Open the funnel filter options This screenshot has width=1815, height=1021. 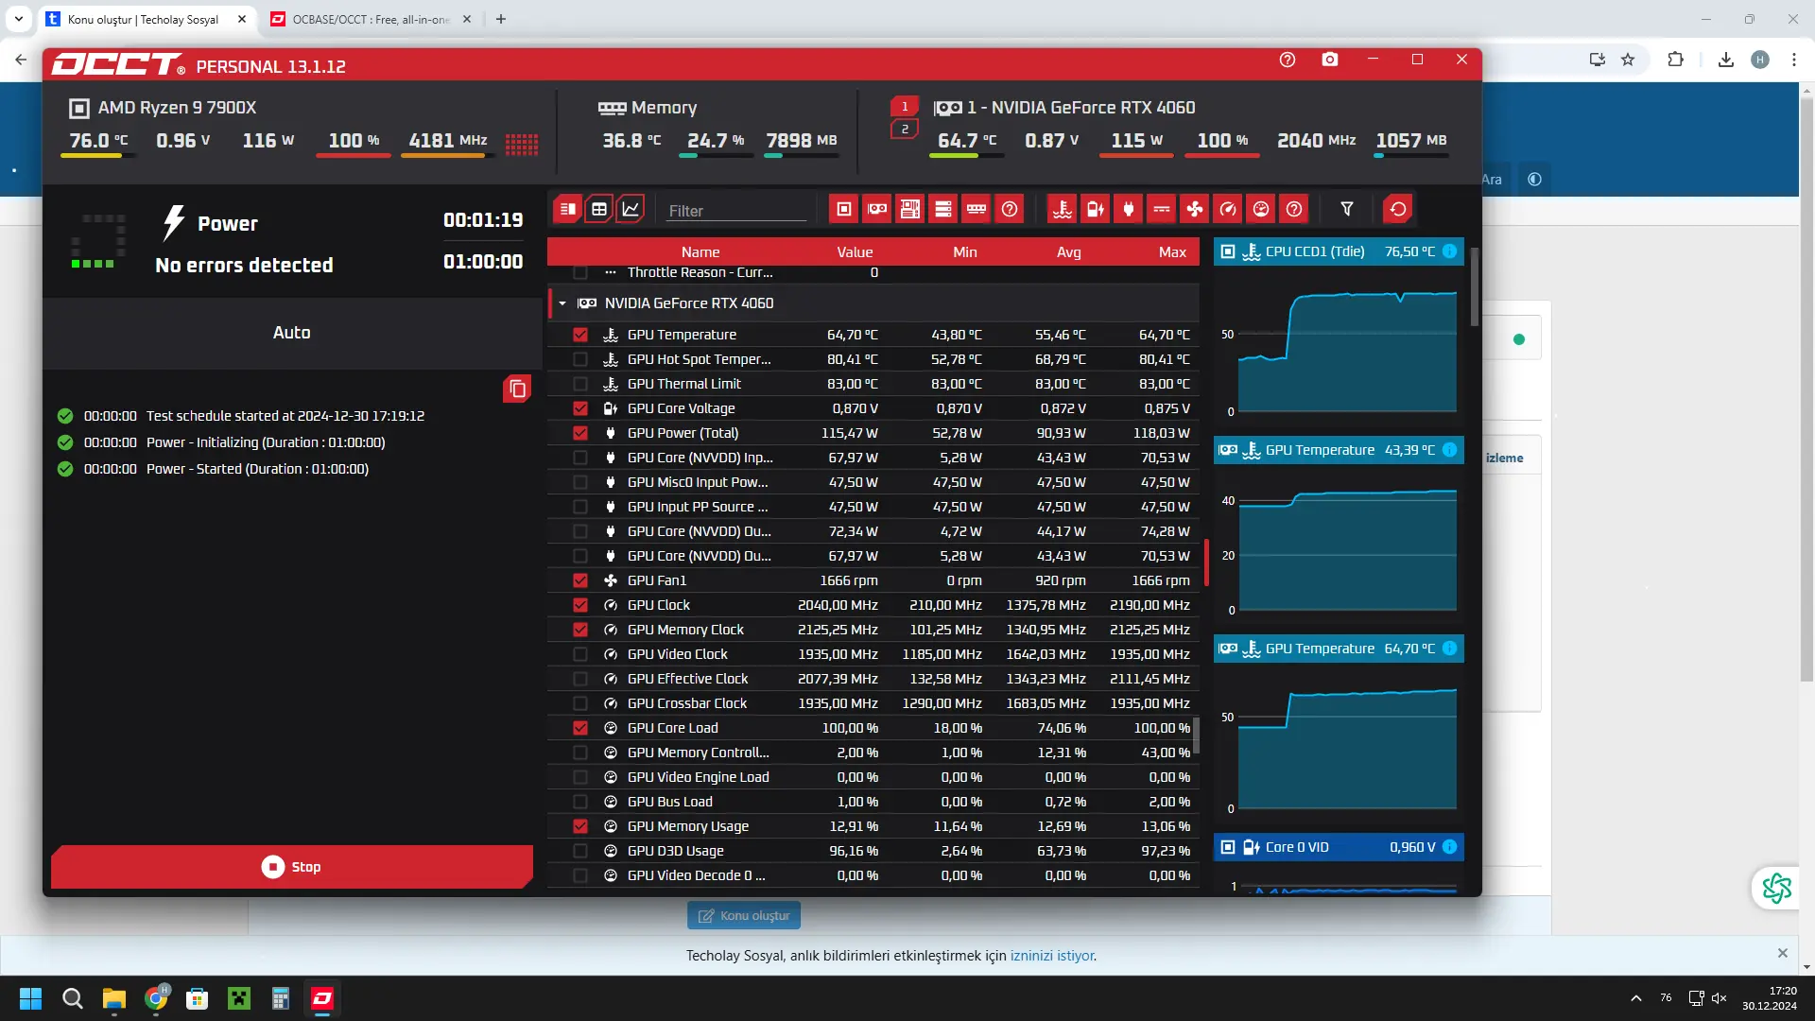click(1347, 209)
